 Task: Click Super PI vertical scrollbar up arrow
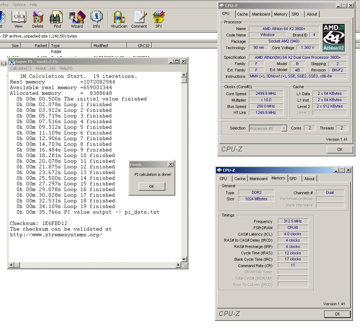(x=184, y=75)
